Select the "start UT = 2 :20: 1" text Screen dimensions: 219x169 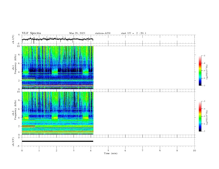click(x=134, y=33)
